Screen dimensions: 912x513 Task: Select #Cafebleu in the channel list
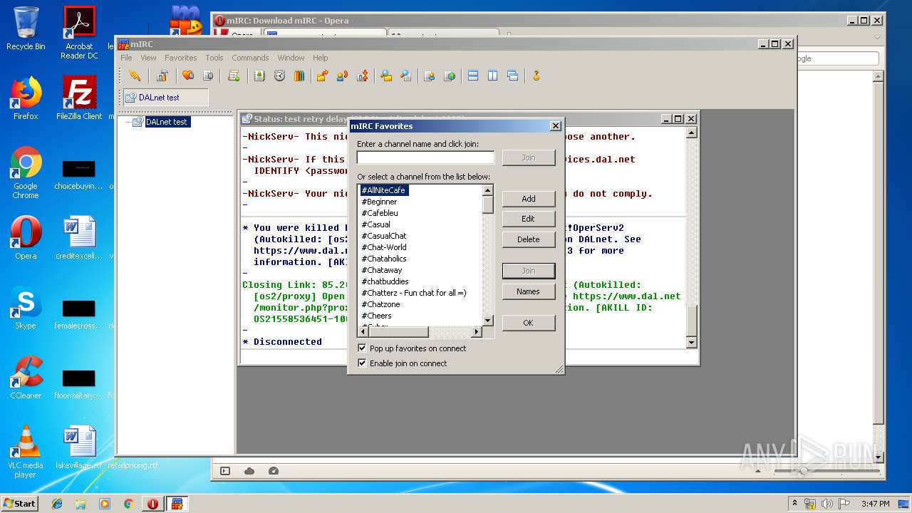tap(380, 213)
